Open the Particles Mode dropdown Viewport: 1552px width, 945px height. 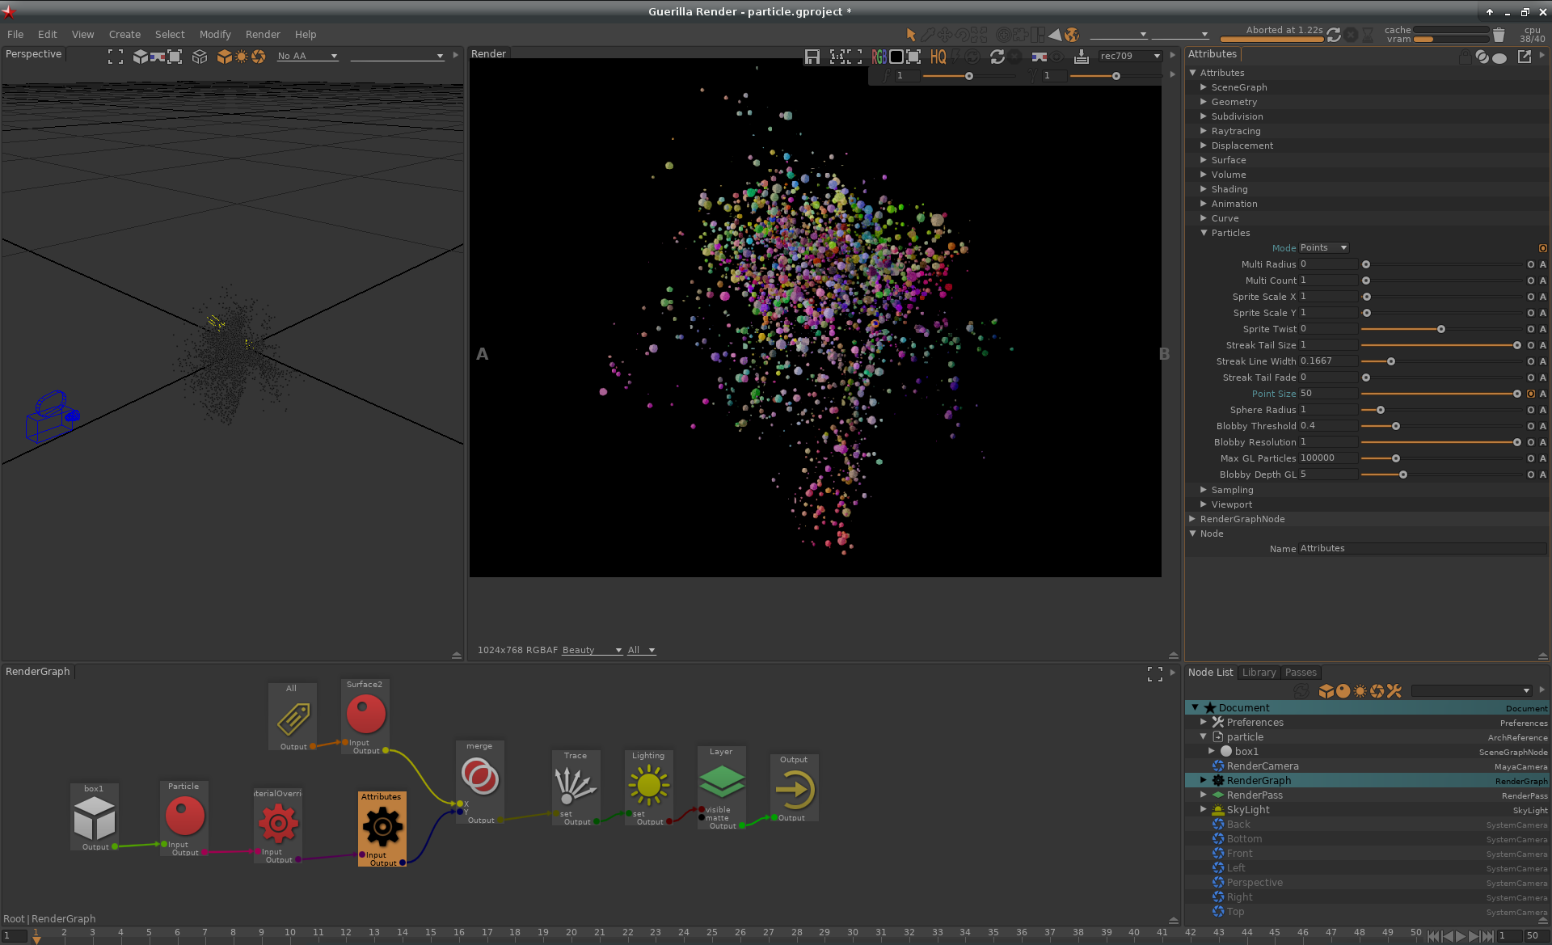(1324, 248)
